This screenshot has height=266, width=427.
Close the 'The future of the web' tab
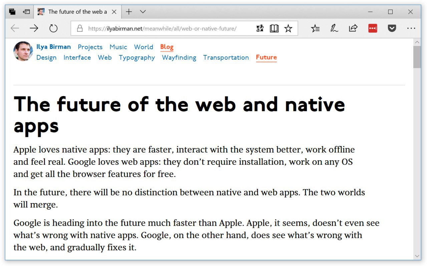click(114, 12)
